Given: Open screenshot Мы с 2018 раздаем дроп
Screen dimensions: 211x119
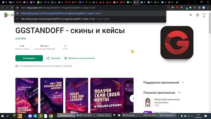Looking at the screenshot, I should tap(52, 96).
